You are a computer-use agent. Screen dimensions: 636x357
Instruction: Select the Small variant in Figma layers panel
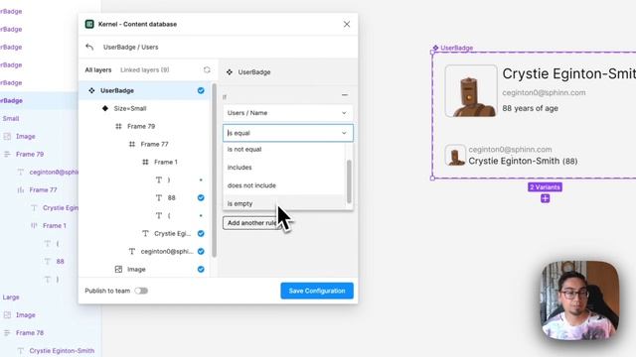pos(11,119)
